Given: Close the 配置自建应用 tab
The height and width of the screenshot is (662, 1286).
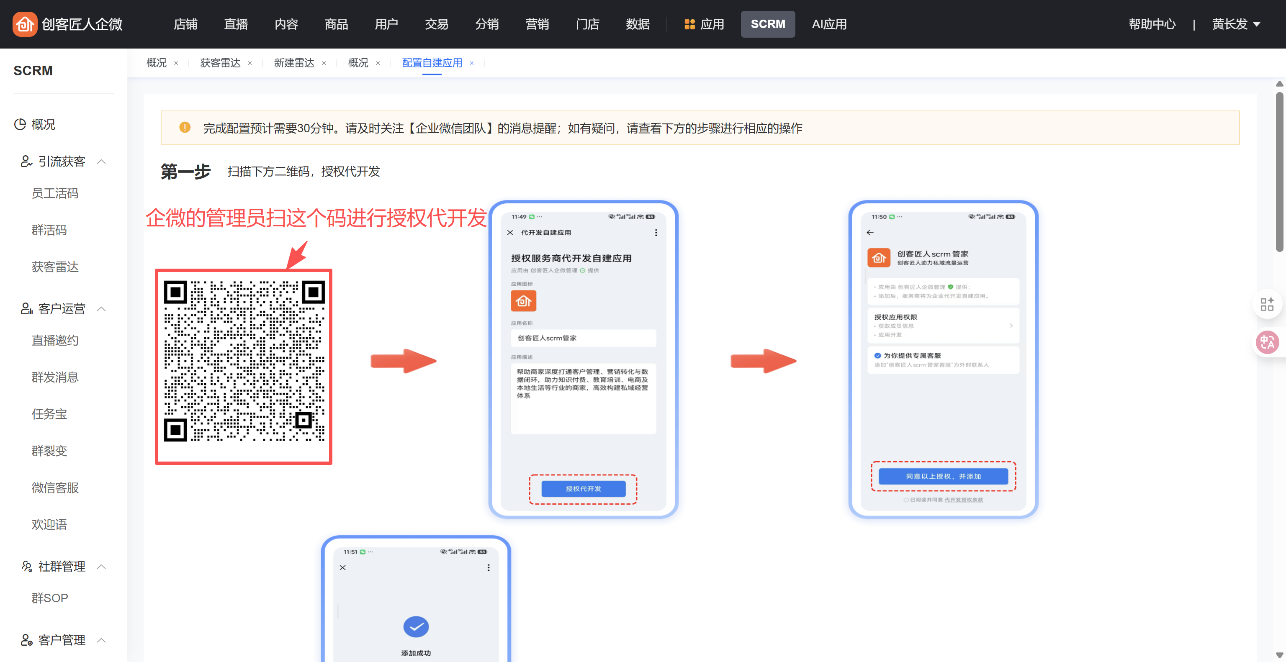Looking at the screenshot, I should pyautogui.click(x=471, y=63).
